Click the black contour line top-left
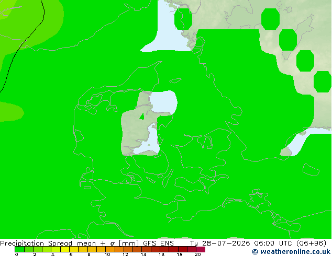This screenshot has width=332, height=256. coord(26,40)
